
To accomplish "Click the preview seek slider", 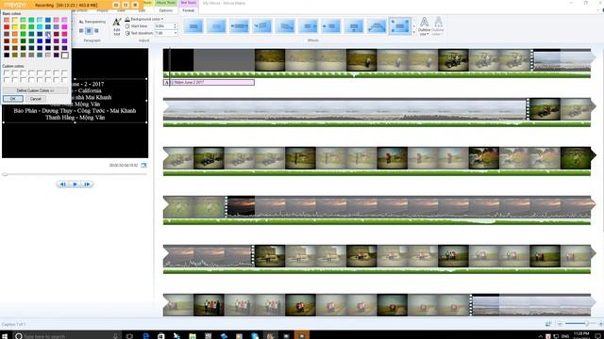I will coord(75,174).
